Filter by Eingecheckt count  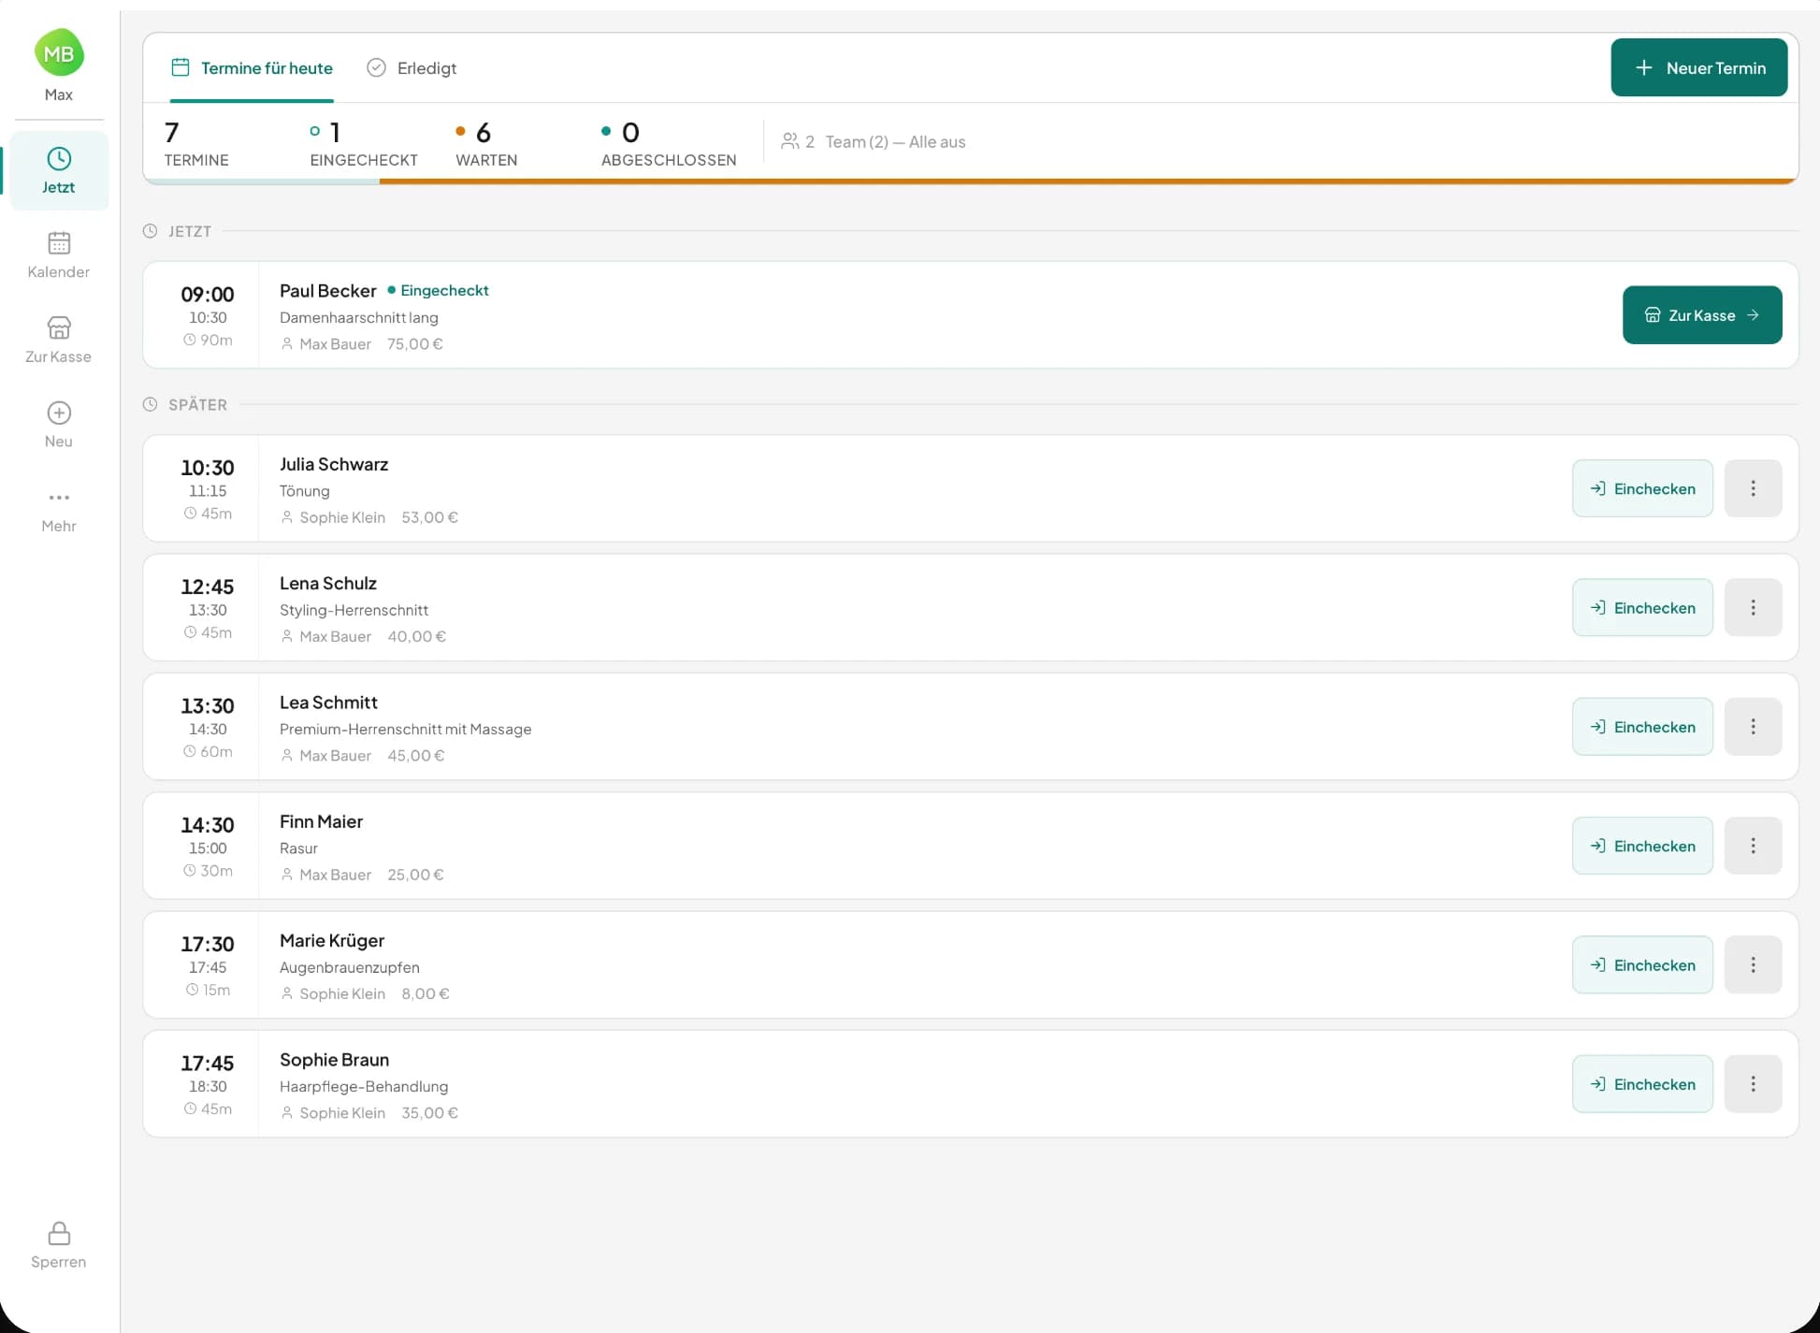(x=364, y=143)
